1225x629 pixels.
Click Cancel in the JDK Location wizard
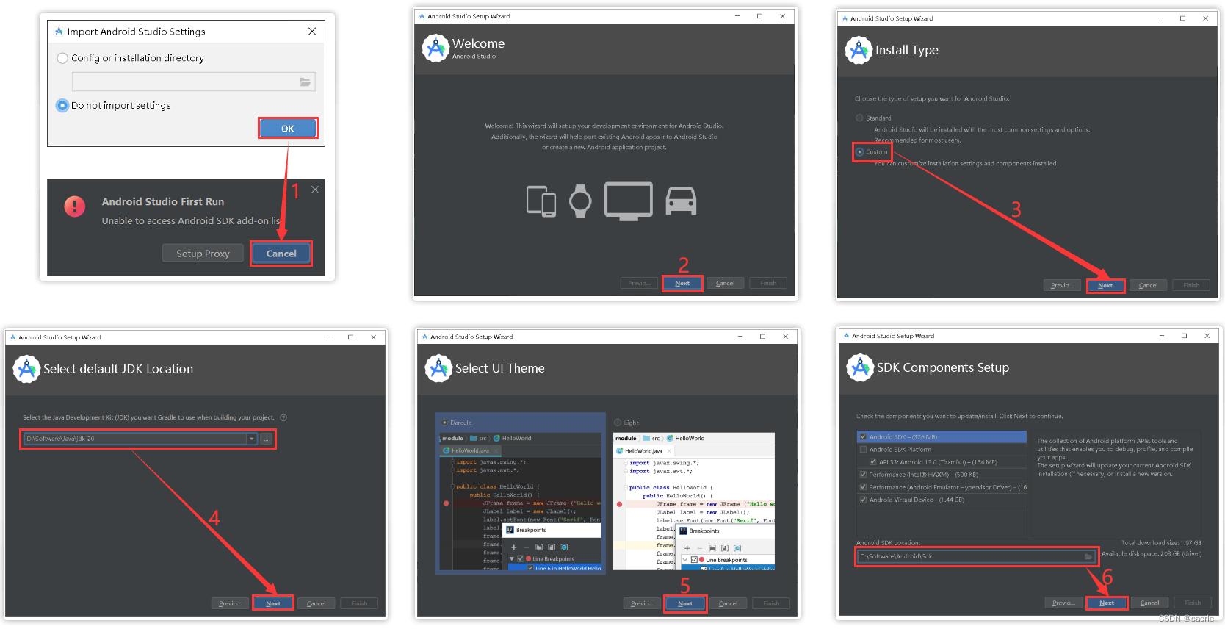pyautogui.click(x=316, y=604)
